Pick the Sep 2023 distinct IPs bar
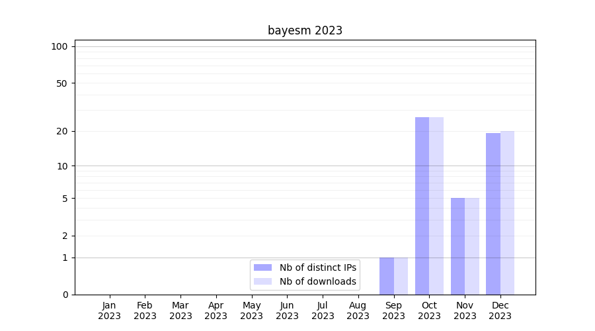This screenshot has width=595, height=331. click(x=387, y=275)
